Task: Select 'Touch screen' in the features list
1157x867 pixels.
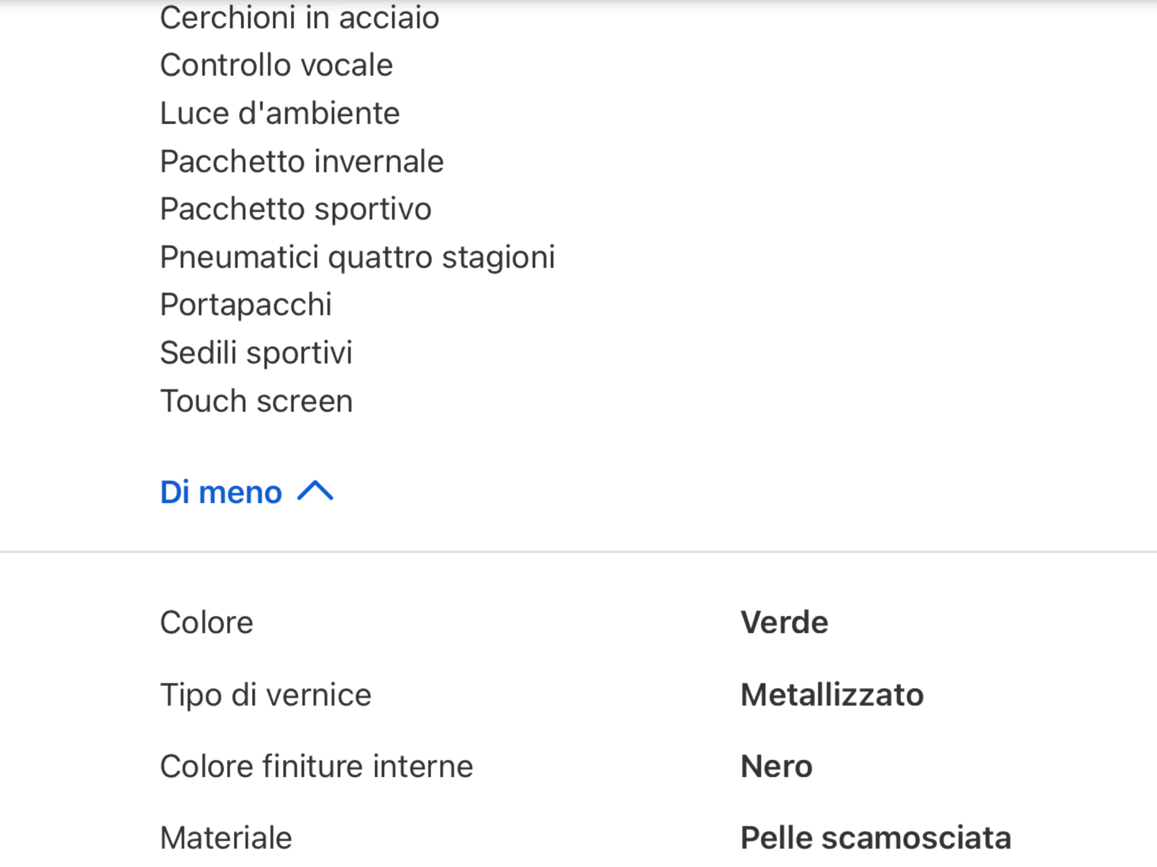Action: coord(256,401)
